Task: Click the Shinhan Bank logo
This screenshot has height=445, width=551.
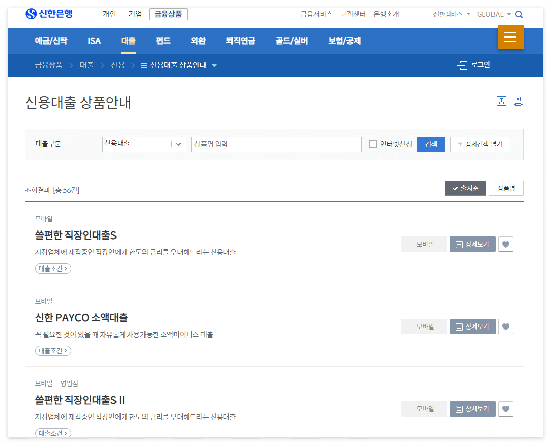Action: 48,14
